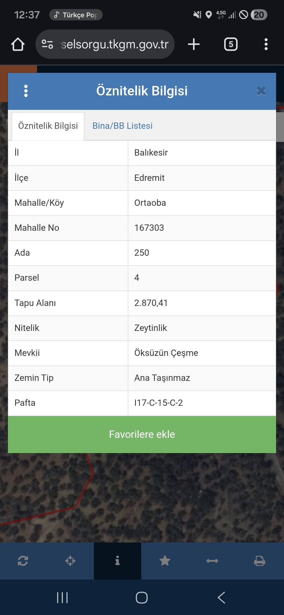Select the measure distance arrow tool

point(212,561)
